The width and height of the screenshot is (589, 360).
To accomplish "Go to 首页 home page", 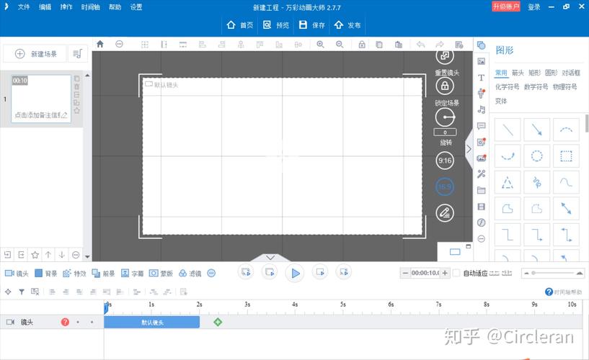I will pyautogui.click(x=239, y=24).
